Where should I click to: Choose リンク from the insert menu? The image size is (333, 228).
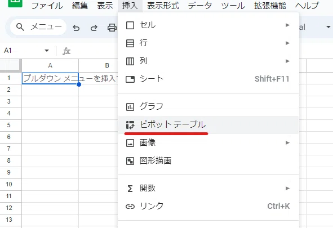pyautogui.click(x=208, y=207)
